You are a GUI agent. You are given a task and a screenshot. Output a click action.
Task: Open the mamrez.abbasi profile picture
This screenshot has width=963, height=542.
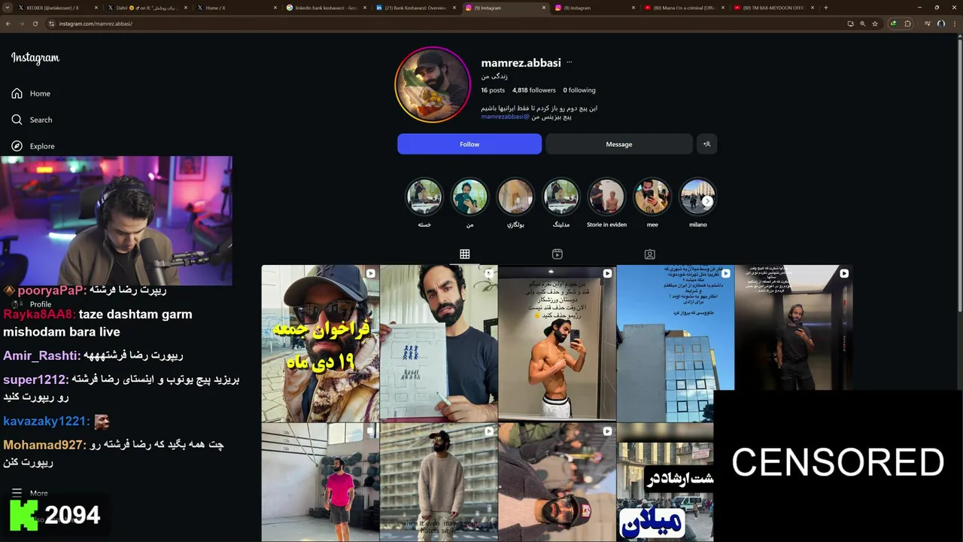click(433, 84)
